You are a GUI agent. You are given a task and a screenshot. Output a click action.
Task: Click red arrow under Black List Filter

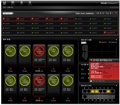pyautogui.click(x=10, y=69)
